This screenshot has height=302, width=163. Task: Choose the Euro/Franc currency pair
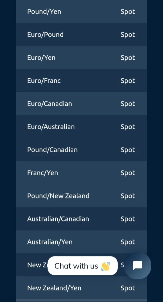click(x=44, y=81)
